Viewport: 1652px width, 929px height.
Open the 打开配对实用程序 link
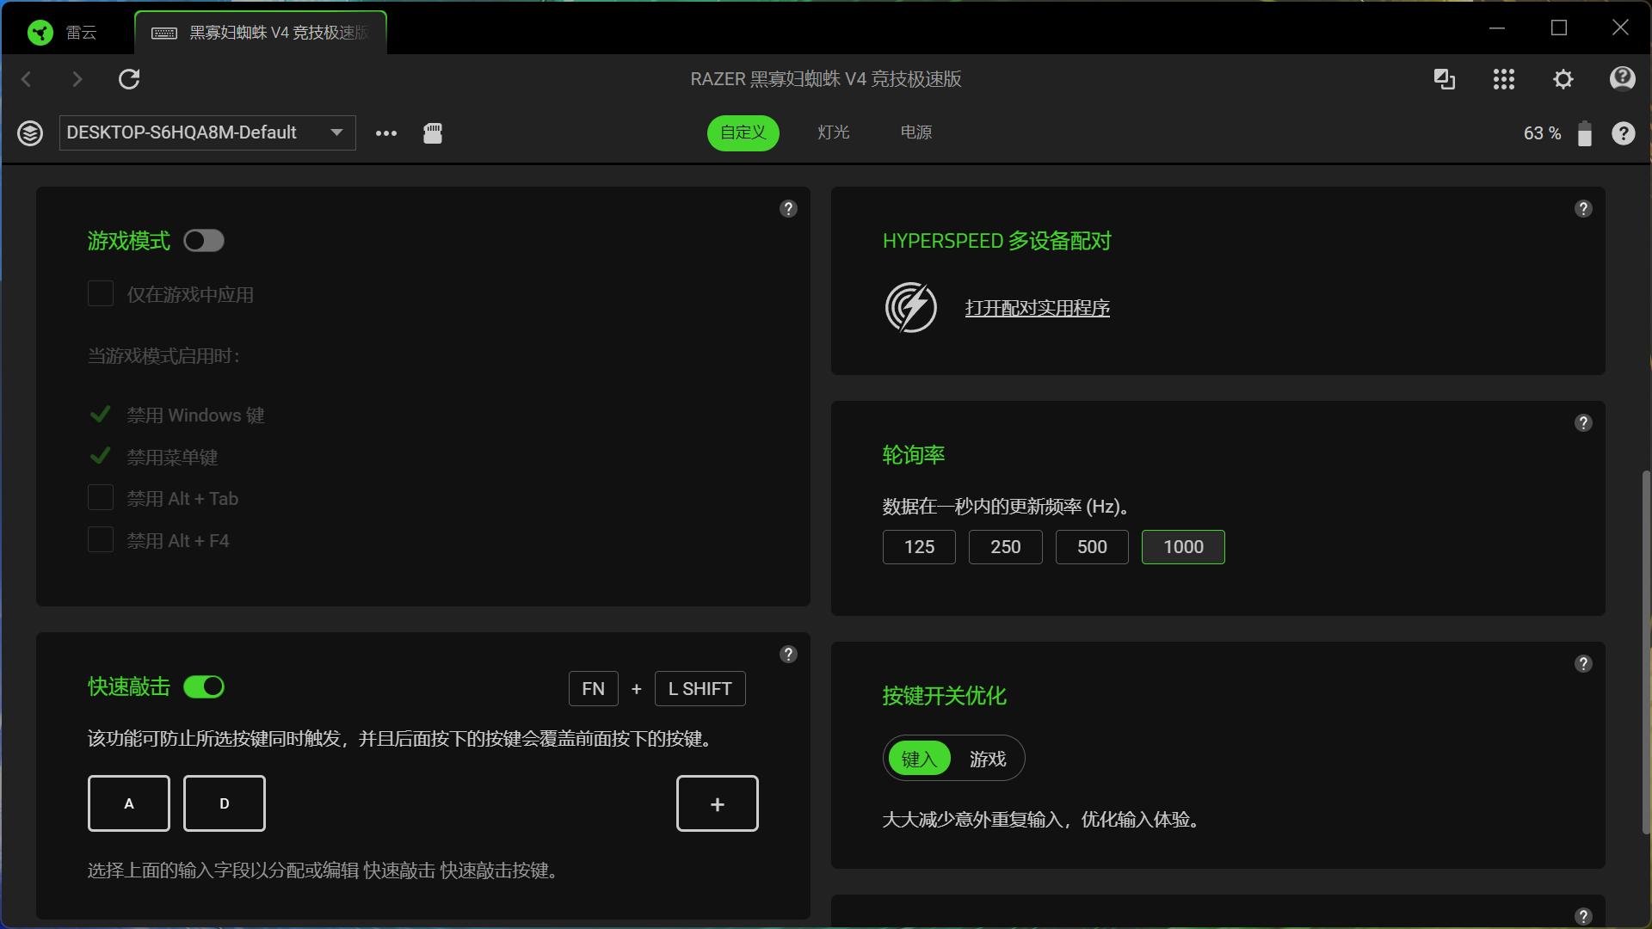[x=1037, y=308]
